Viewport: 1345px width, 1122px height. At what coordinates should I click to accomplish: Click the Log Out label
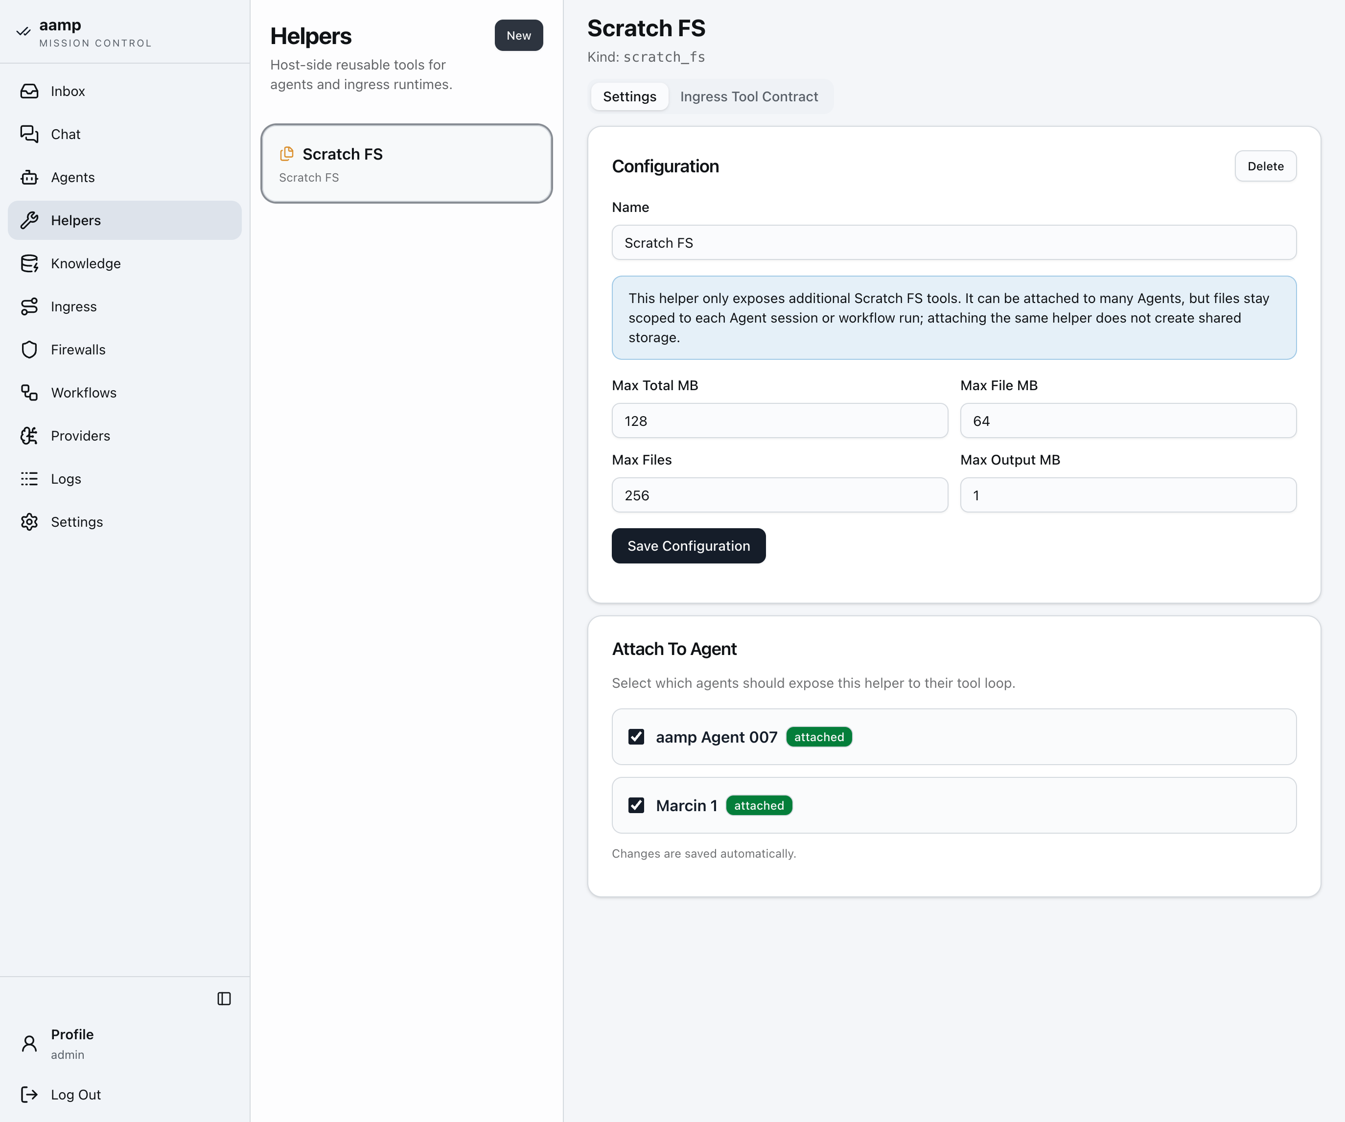75,1095
